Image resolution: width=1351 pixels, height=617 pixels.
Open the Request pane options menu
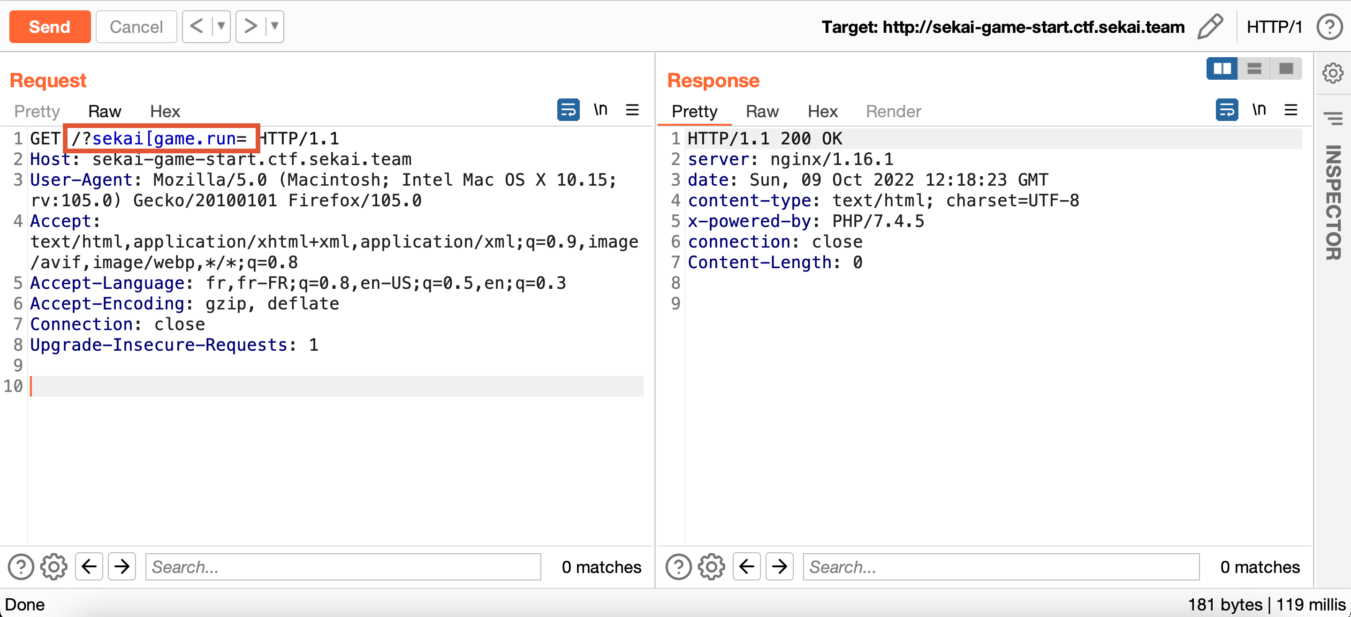632,110
